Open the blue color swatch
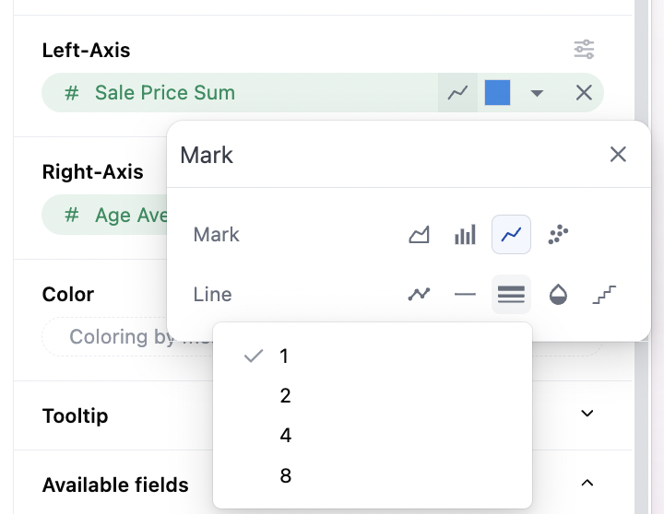The height and width of the screenshot is (514, 664). tap(498, 93)
